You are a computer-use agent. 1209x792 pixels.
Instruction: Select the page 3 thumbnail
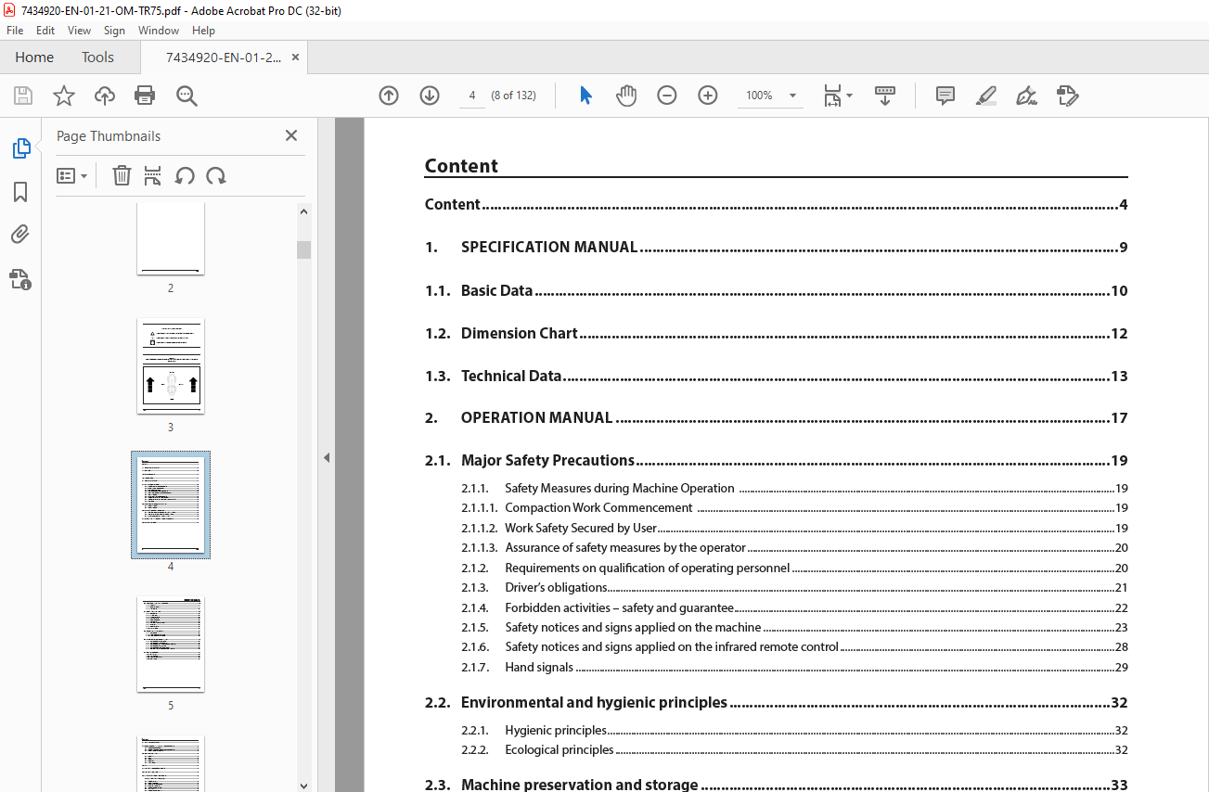click(171, 366)
